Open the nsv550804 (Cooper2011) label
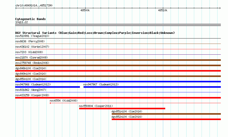This screenshot has width=228, height=137. point(96,106)
